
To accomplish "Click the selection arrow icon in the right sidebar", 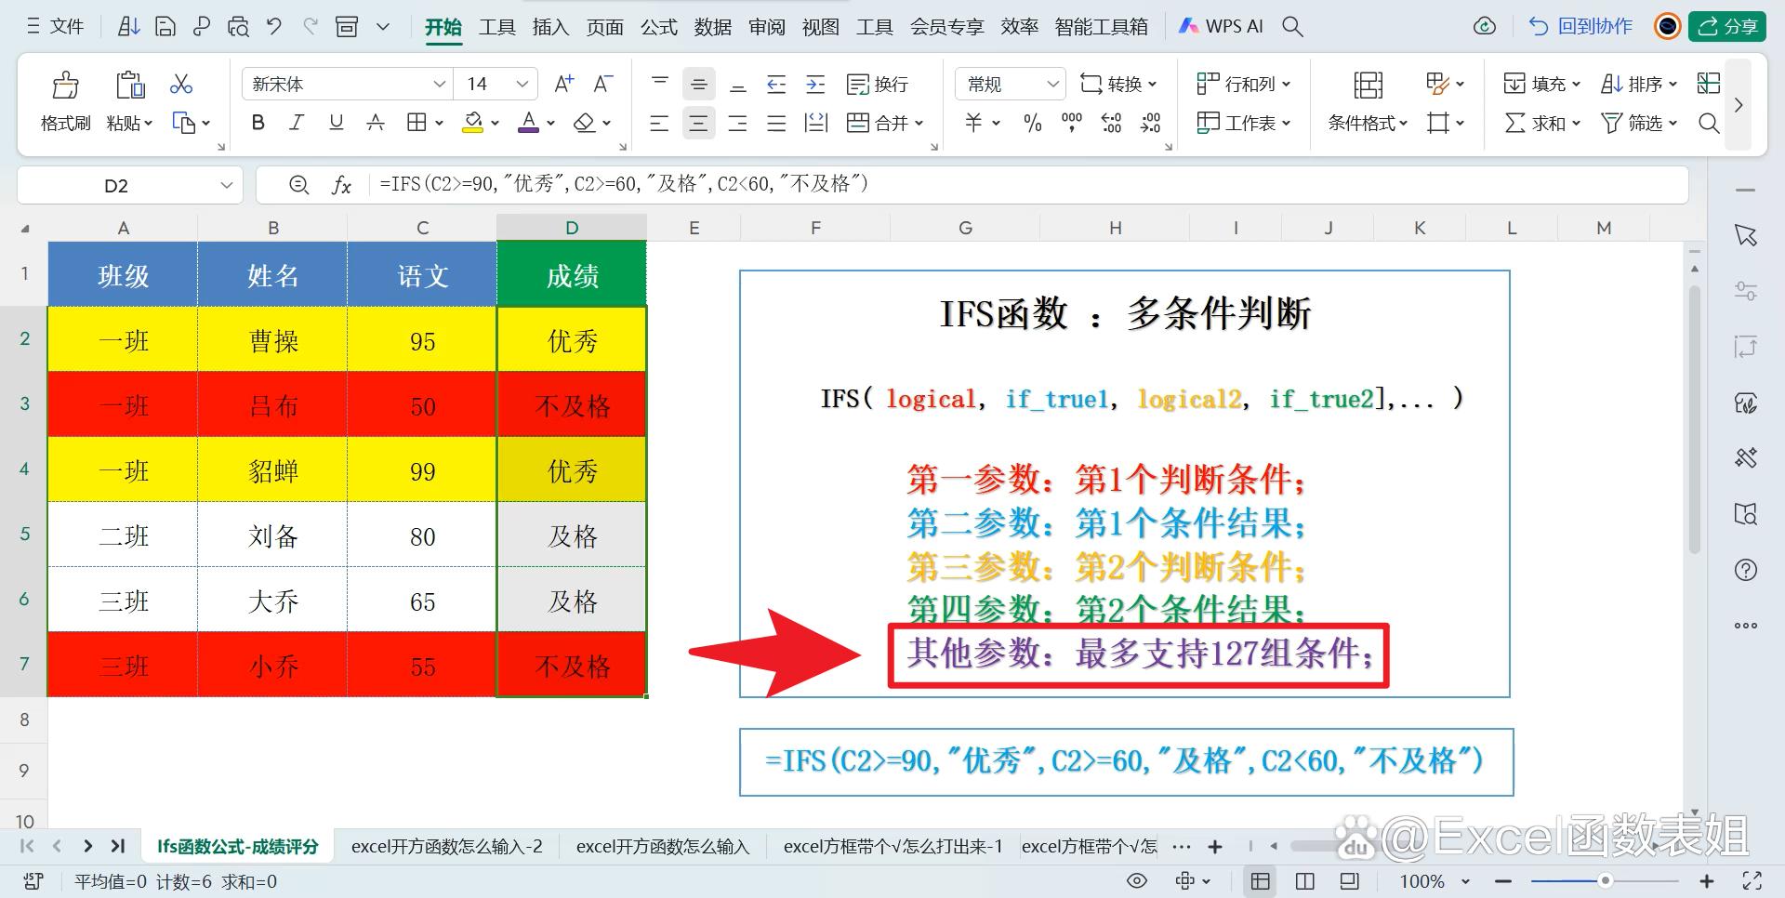I will [1746, 235].
